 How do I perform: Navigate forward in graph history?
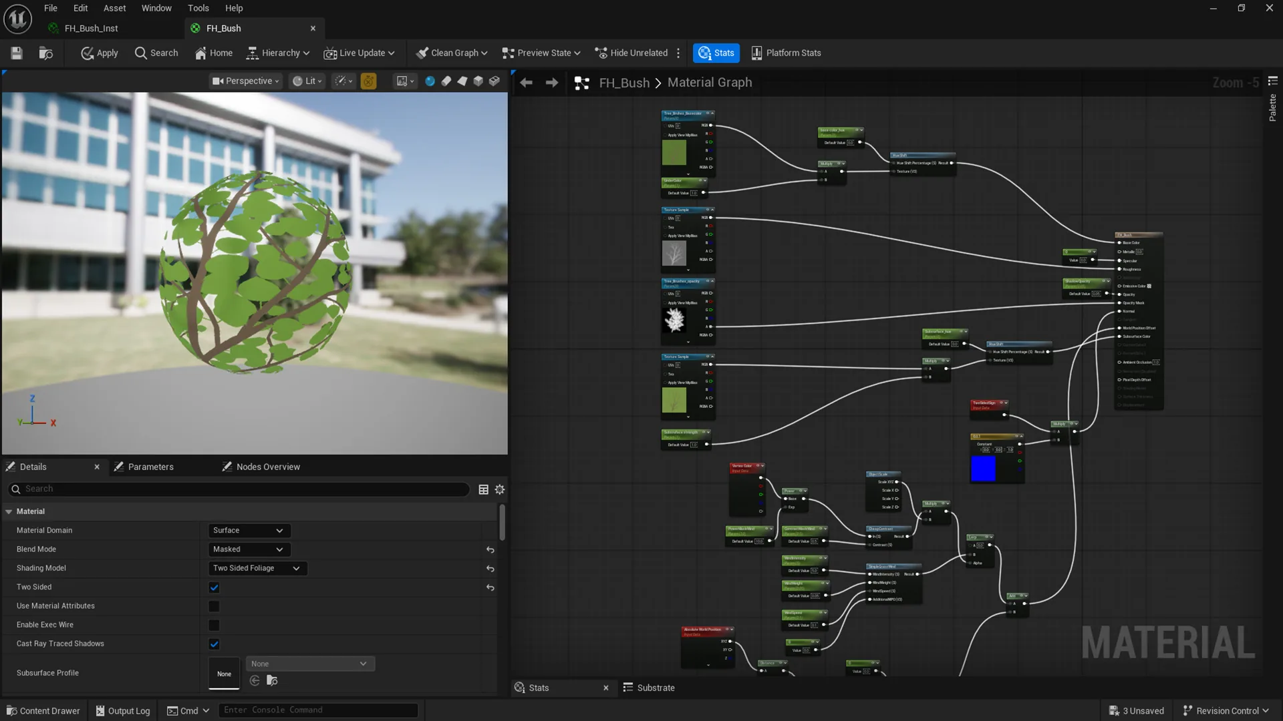(x=552, y=83)
